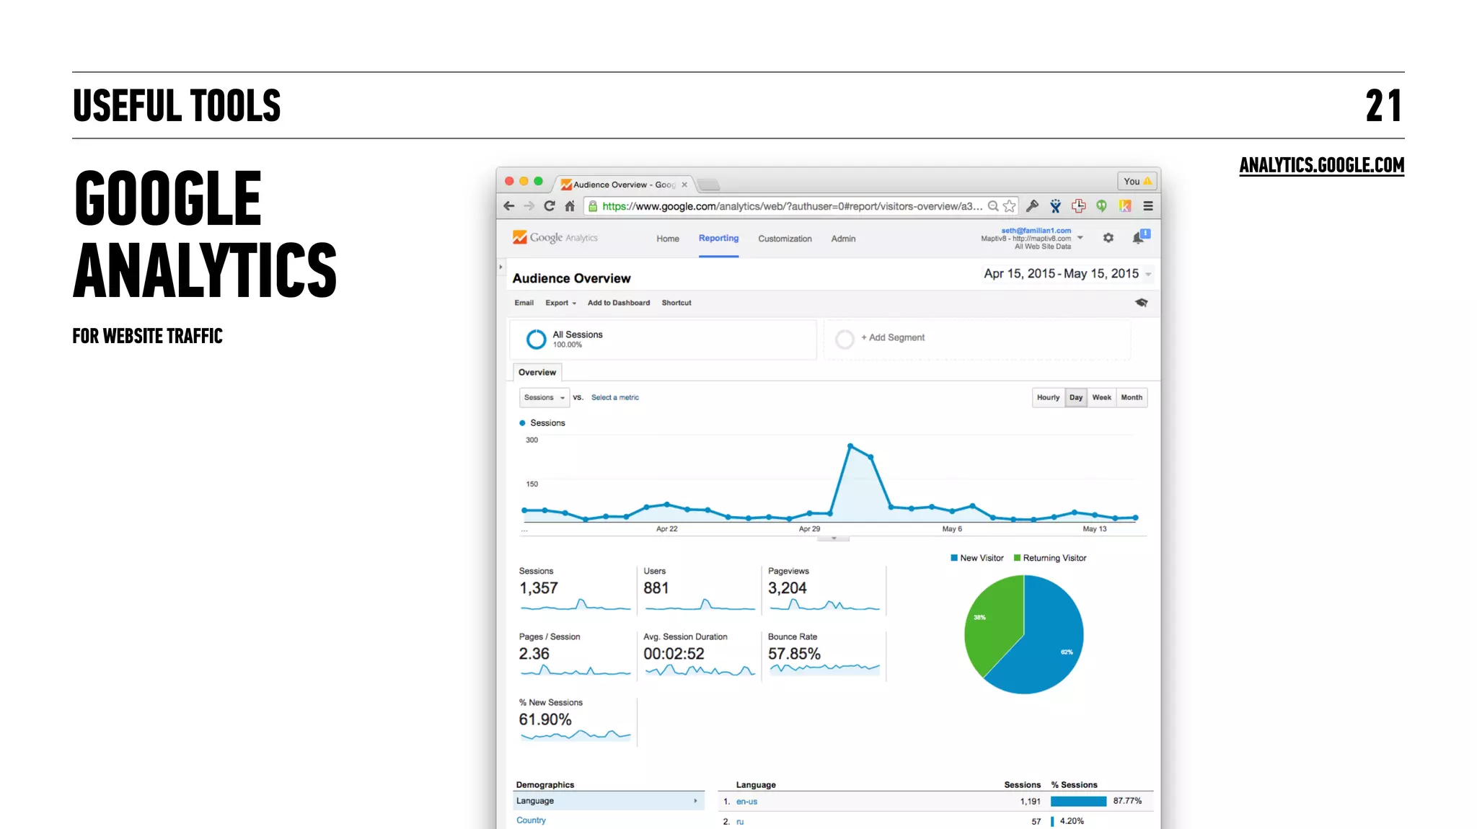
Task: Open the Analytics settings gear
Action: (1108, 238)
